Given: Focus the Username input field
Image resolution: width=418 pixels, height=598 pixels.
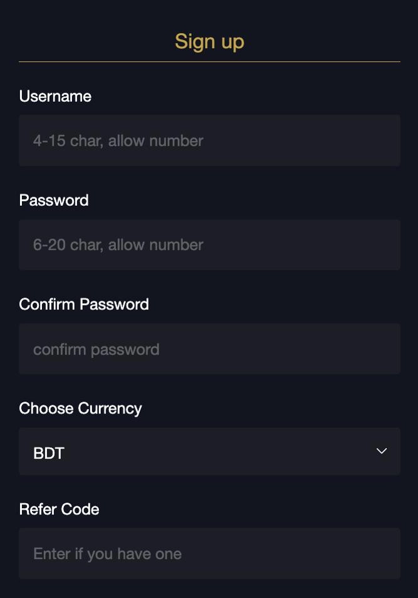Looking at the screenshot, I should 209,141.
